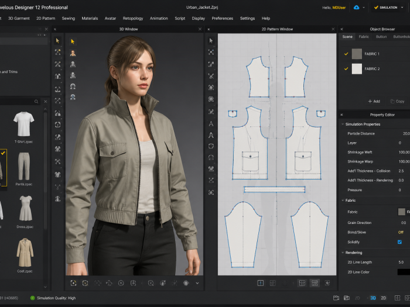The height and width of the screenshot is (307, 410).
Task: Click the library scrollbar down arrow
Action: pyautogui.click(x=46, y=287)
